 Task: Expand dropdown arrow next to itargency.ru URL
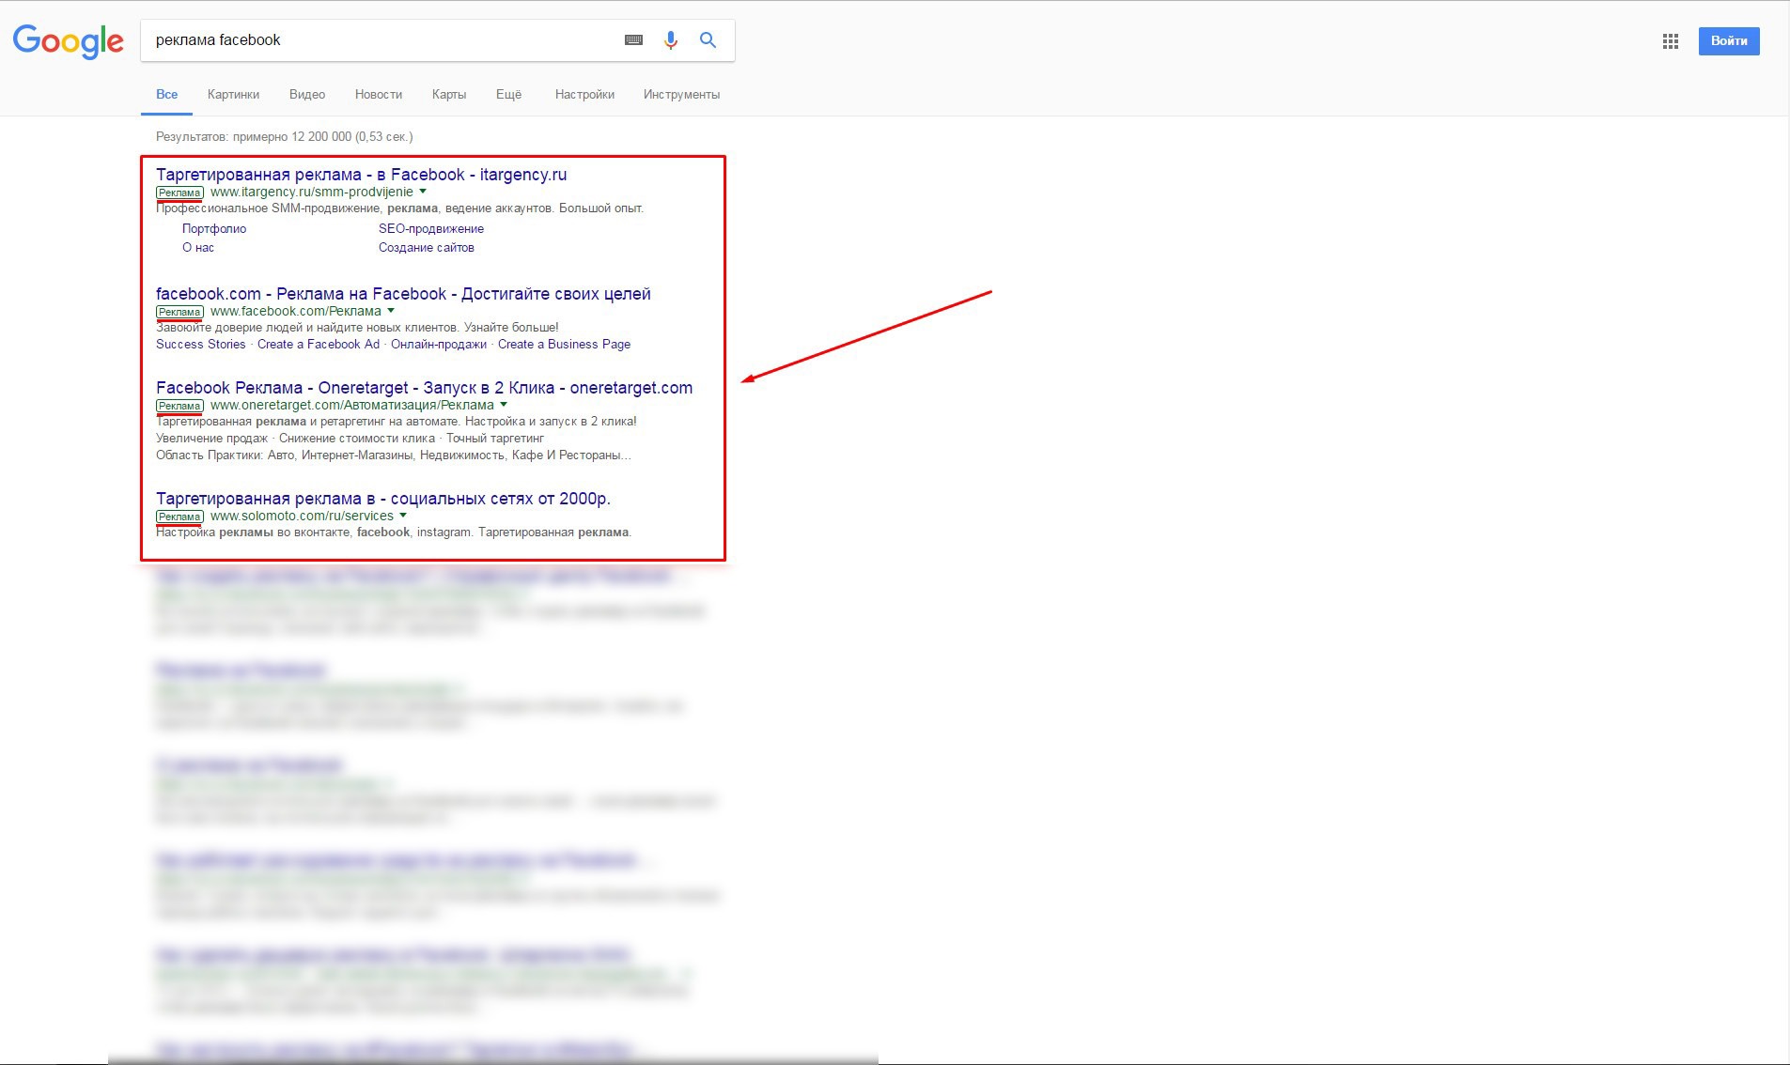point(423,192)
